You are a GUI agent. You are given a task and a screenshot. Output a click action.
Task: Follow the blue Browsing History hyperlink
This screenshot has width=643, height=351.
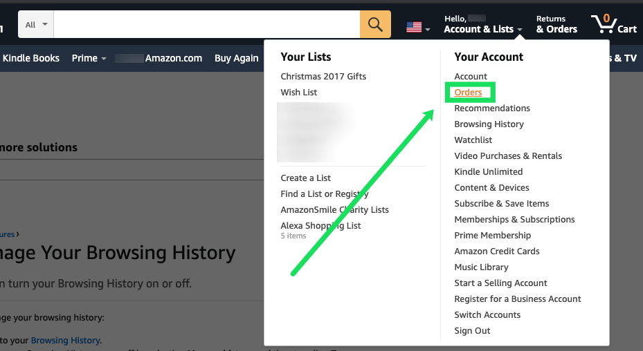point(65,340)
